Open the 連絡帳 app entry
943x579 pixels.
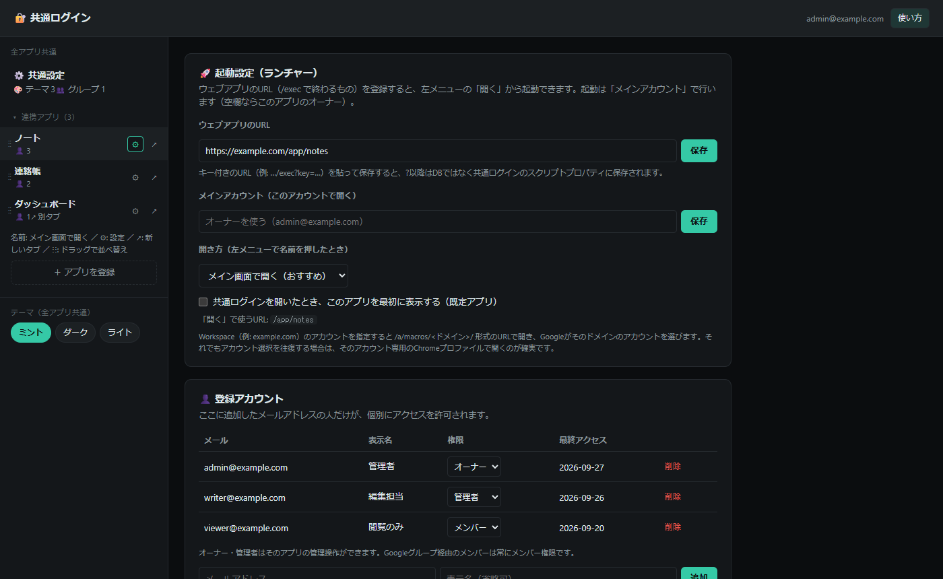click(x=28, y=171)
